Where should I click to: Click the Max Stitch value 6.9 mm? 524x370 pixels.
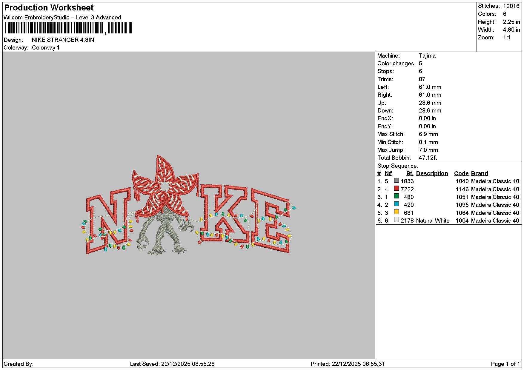[x=428, y=134]
